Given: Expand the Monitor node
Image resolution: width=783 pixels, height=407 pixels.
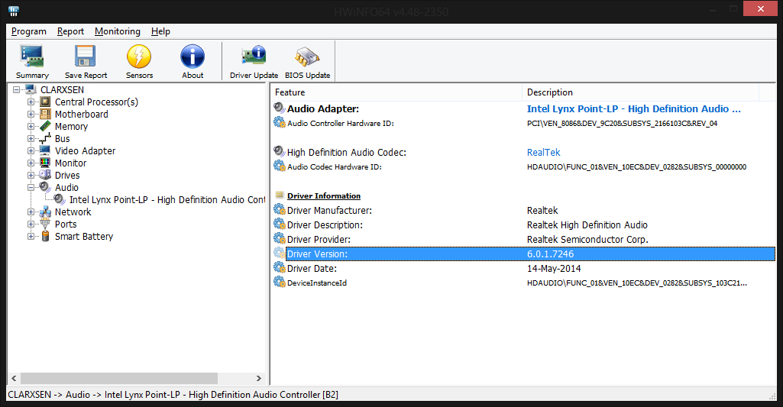Looking at the screenshot, I should [x=31, y=163].
